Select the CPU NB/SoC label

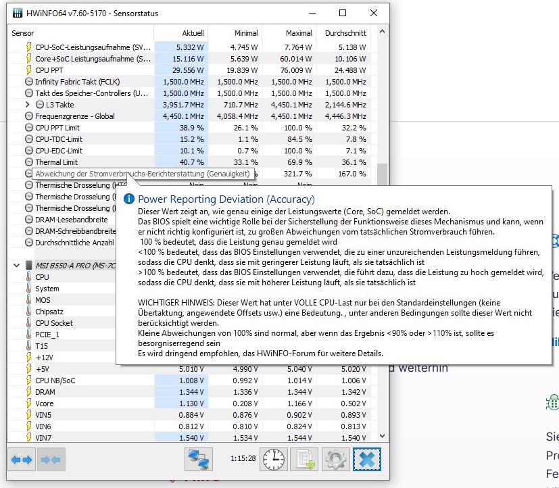click(x=55, y=381)
